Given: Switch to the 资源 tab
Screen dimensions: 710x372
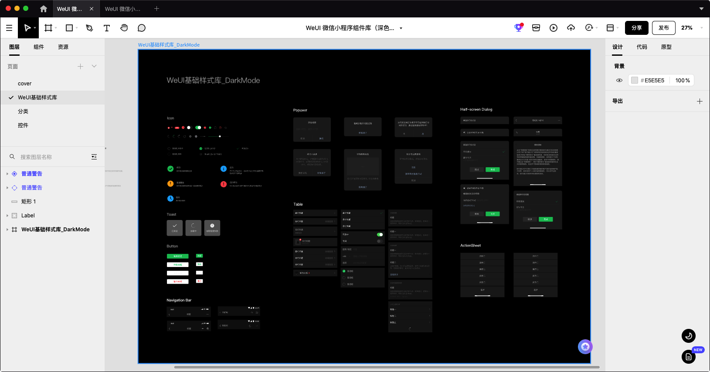Looking at the screenshot, I should coord(63,47).
